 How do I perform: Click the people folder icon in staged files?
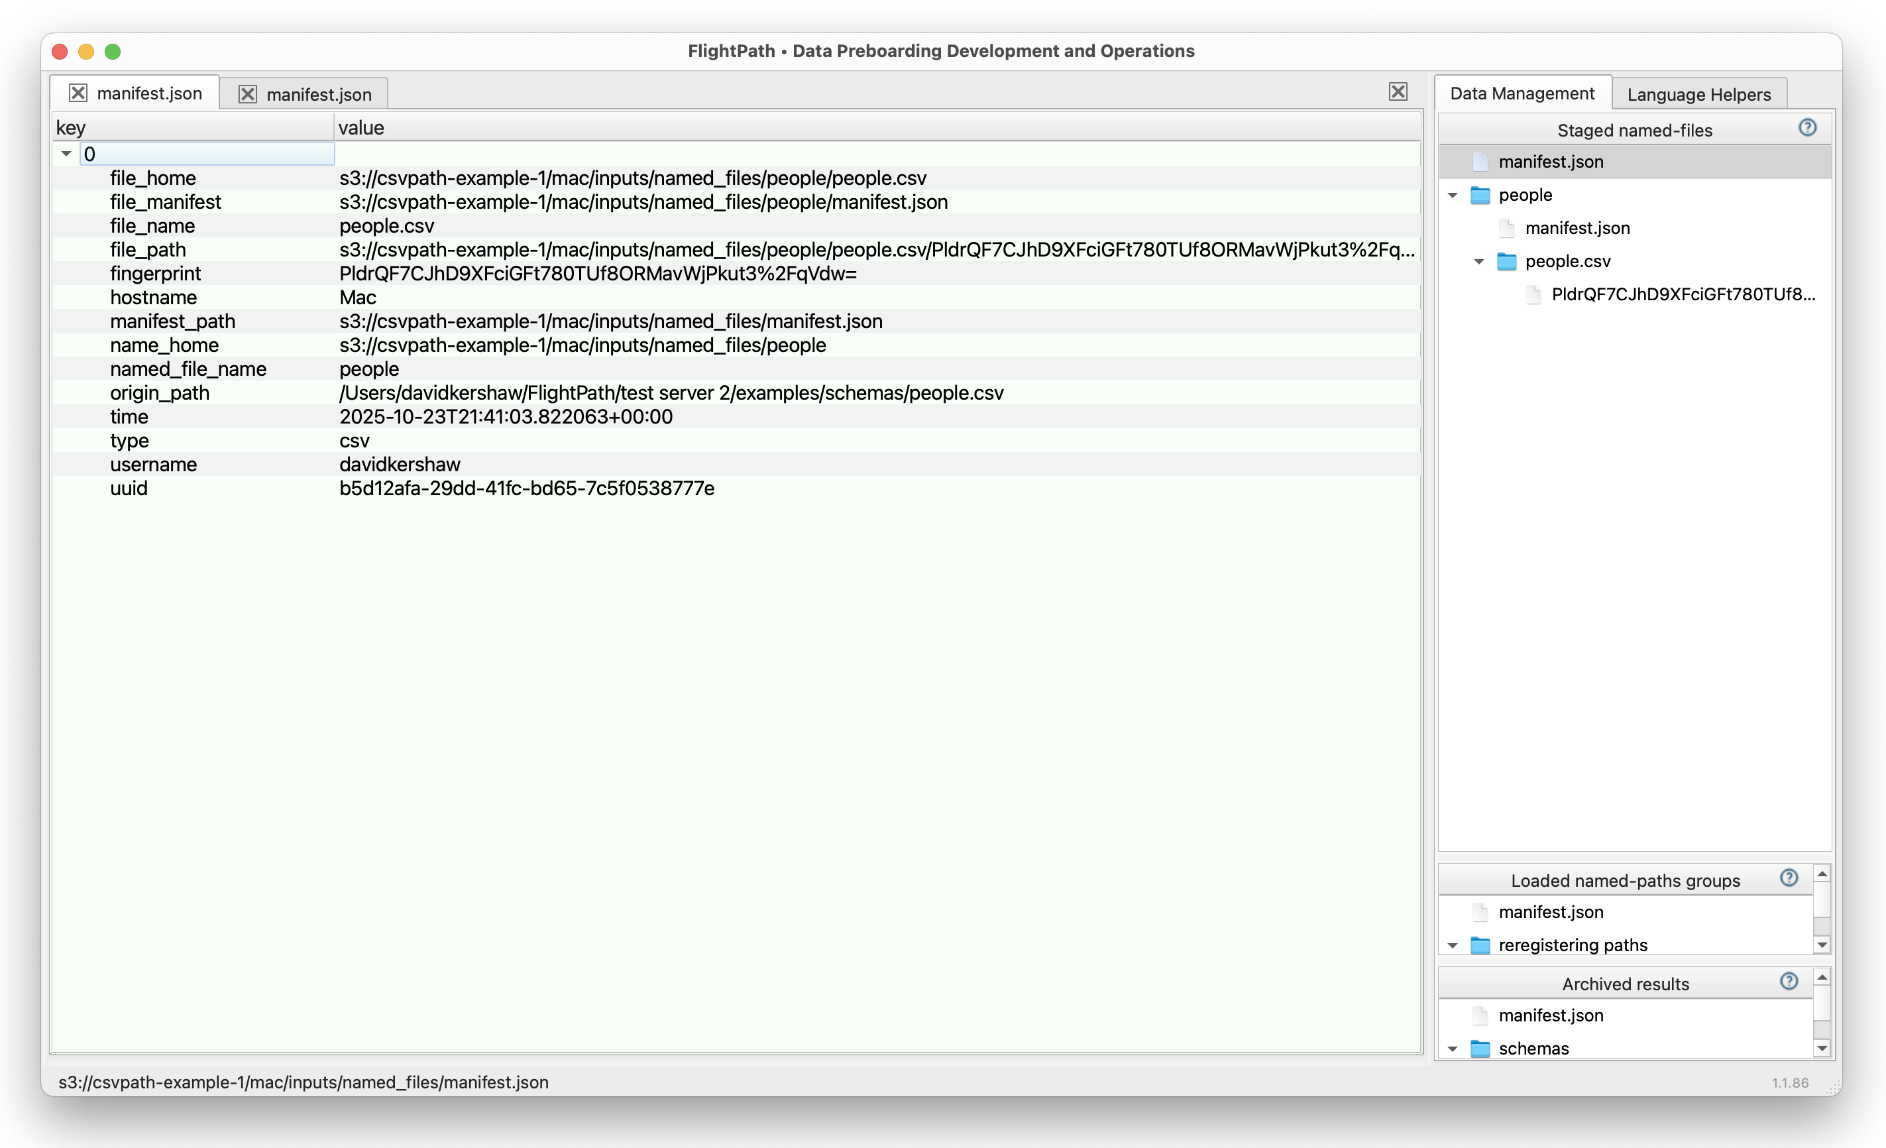pos(1480,195)
